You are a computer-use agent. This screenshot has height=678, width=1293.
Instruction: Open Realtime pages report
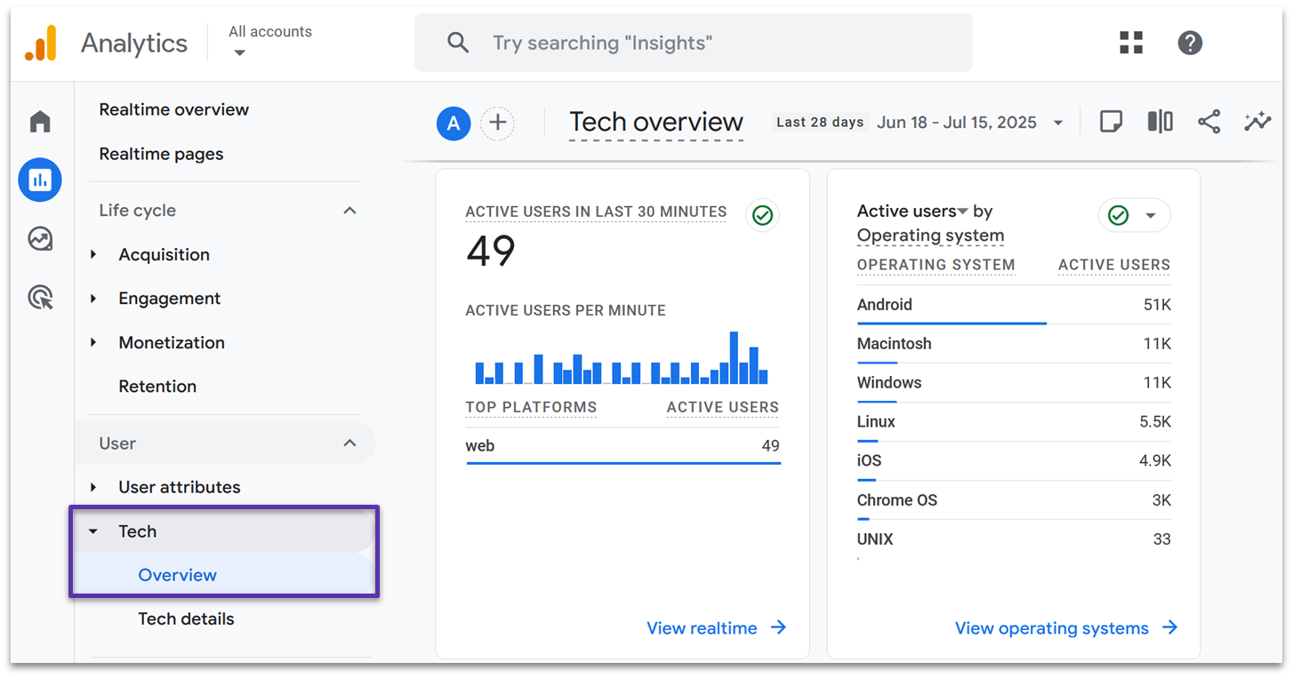(x=161, y=154)
